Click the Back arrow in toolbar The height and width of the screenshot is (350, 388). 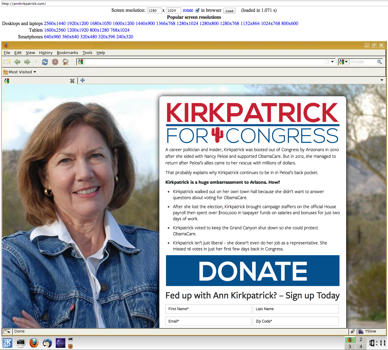point(17,62)
